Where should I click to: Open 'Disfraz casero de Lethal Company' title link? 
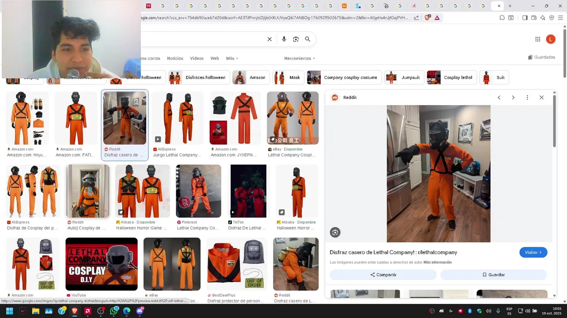(393, 252)
